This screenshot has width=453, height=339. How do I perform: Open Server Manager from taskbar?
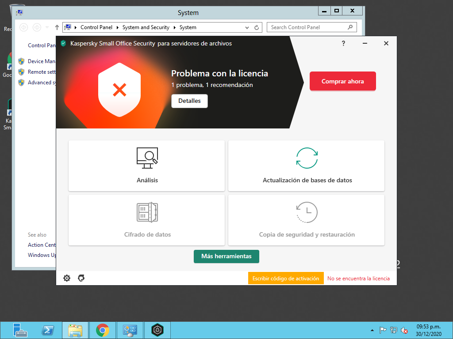(20, 330)
